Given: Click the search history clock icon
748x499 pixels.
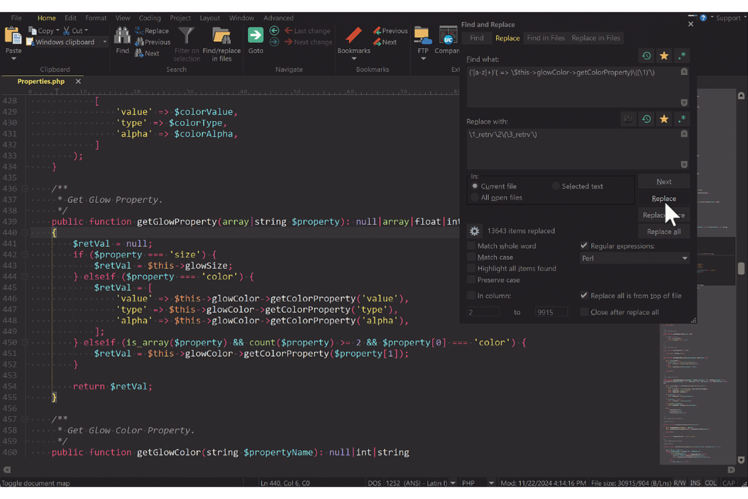Looking at the screenshot, I should pyautogui.click(x=646, y=56).
